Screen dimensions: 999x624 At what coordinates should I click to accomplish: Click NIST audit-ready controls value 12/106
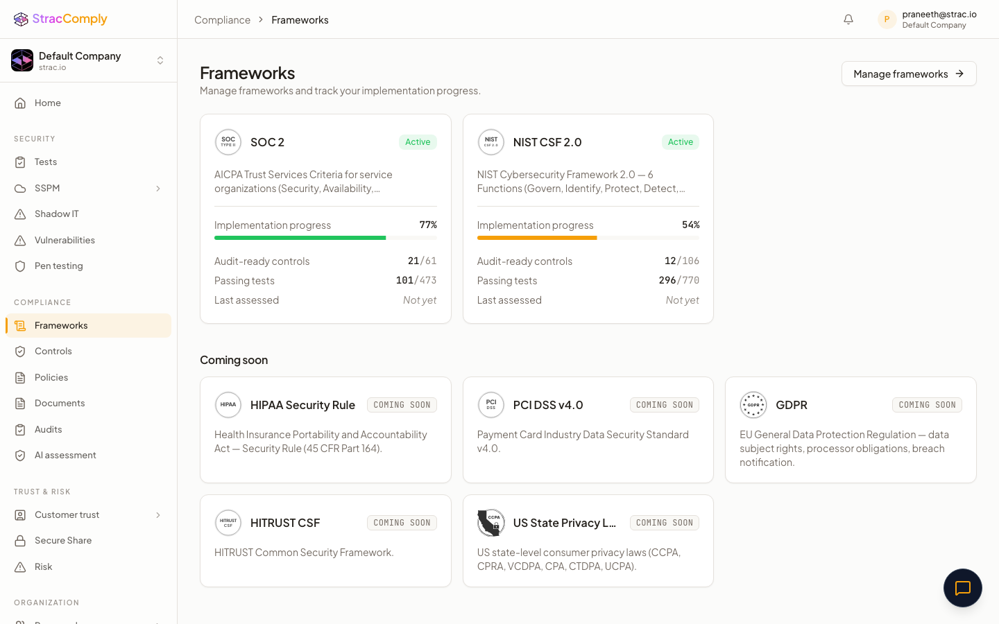(682, 261)
